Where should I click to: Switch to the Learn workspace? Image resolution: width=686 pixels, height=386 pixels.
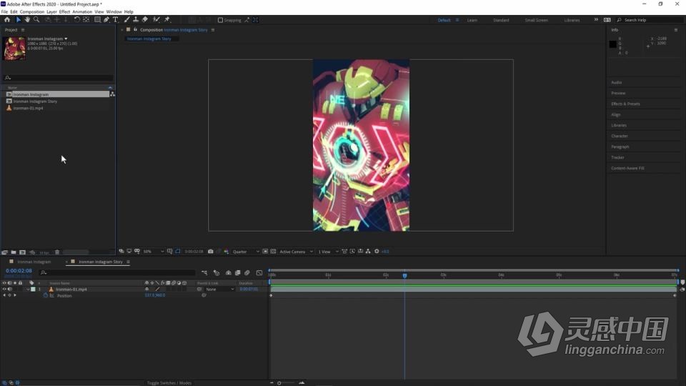(472, 20)
